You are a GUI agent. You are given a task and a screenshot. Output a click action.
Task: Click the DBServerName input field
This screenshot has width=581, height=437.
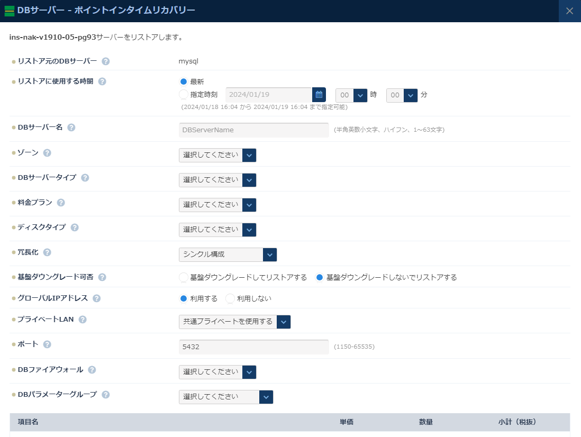pyautogui.click(x=253, y=130)
